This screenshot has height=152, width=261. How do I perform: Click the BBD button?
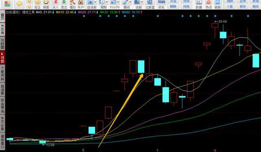[x=173, y=6]
